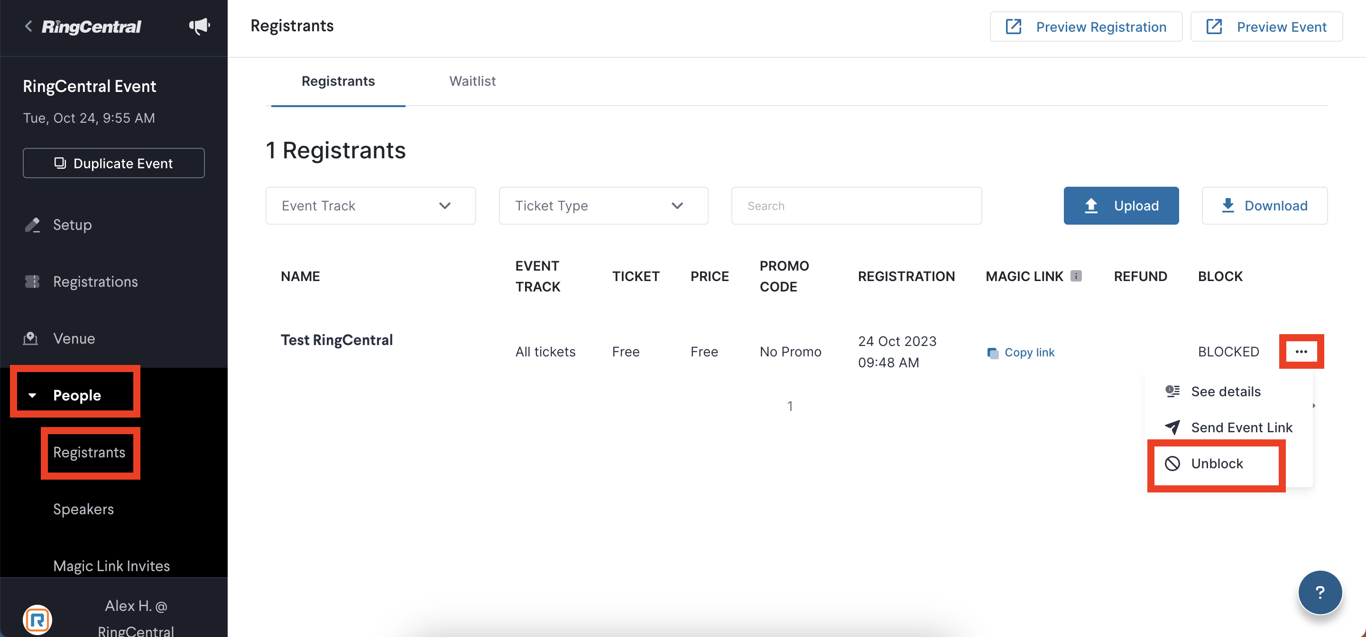This screenshot has height=637, width=1366.
Task: Click page number 1 in pagination
Action: [790, 406]
